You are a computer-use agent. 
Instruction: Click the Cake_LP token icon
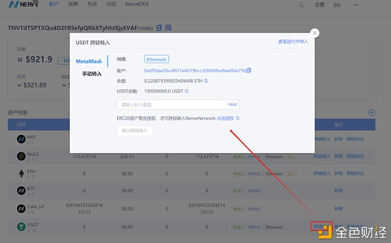click(x=22, y=208)
